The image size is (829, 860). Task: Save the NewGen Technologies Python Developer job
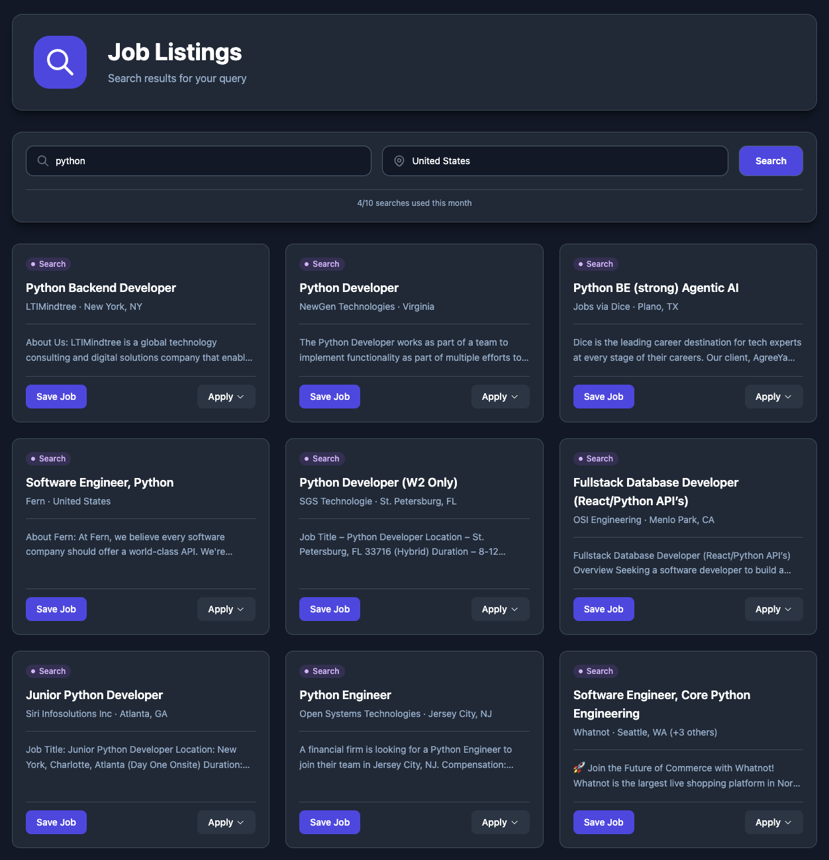point(329,396)
